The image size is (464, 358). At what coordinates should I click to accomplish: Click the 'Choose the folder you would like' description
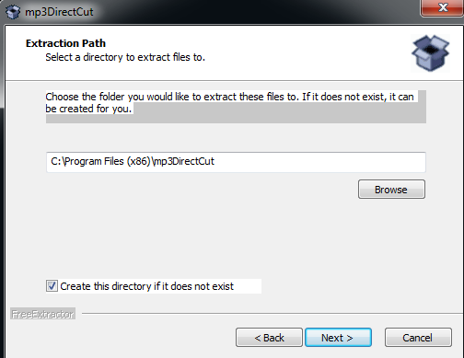pos(229,102)
